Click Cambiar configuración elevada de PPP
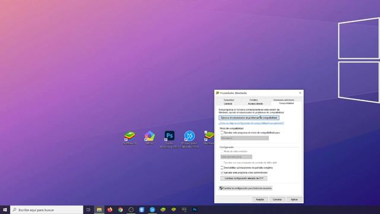 pyautogui.click(x=244, y=178)
